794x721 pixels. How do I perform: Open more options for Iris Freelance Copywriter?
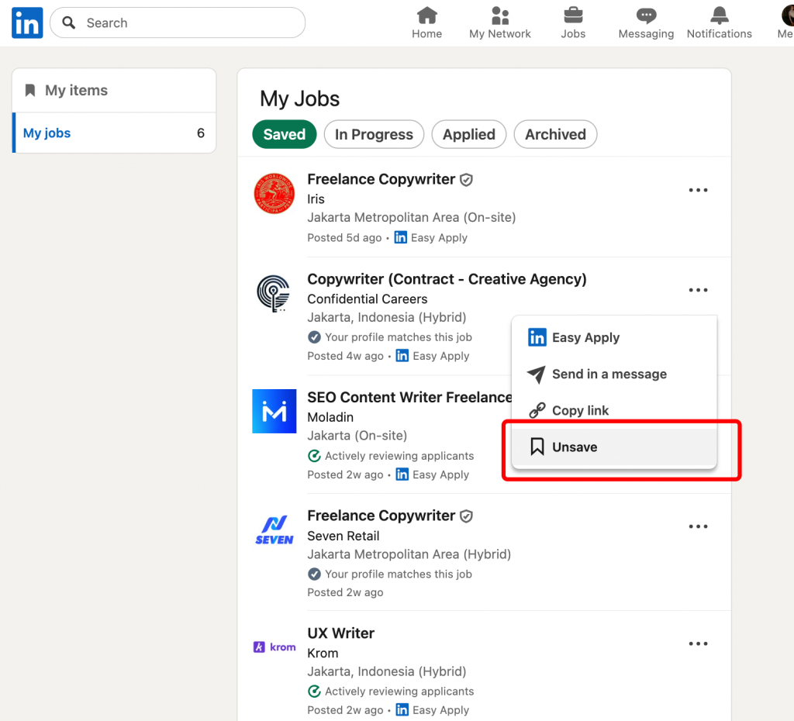coord(698,191)
